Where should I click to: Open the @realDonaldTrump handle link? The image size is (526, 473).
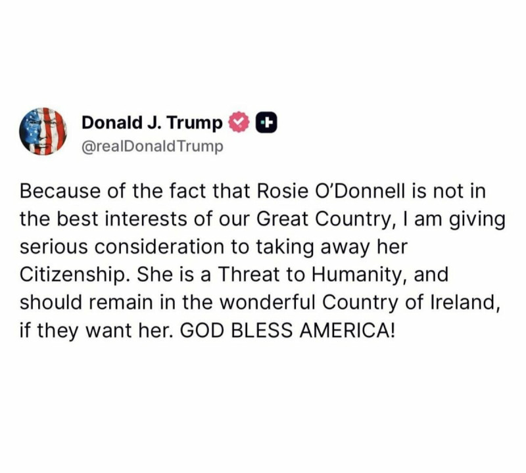[153, 146]
